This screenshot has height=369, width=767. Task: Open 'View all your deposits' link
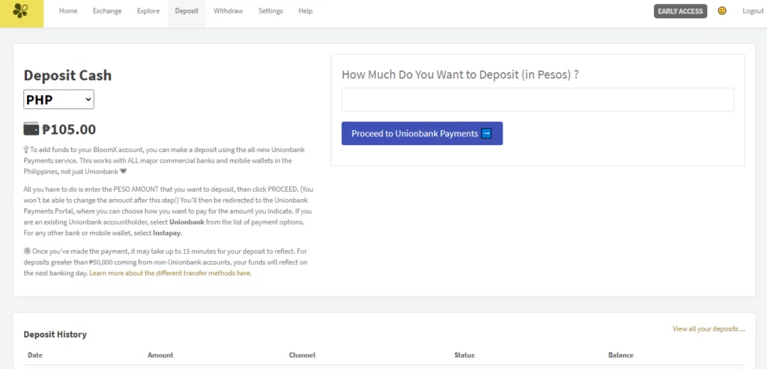click(709, 329)
